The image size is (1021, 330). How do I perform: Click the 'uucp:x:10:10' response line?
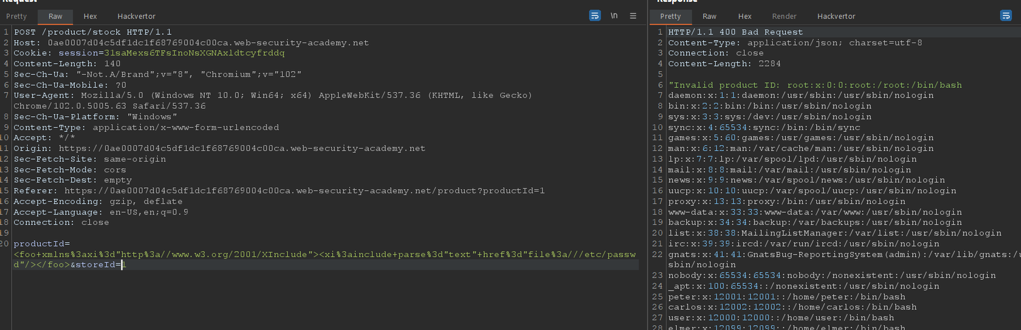tap(812, 191)
